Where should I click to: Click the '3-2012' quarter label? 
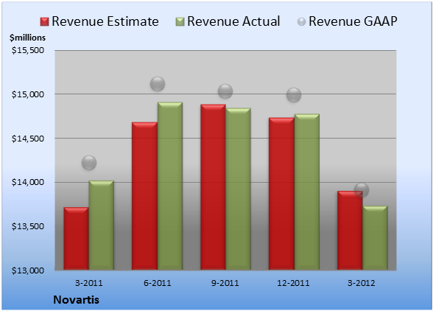(362, 283)
